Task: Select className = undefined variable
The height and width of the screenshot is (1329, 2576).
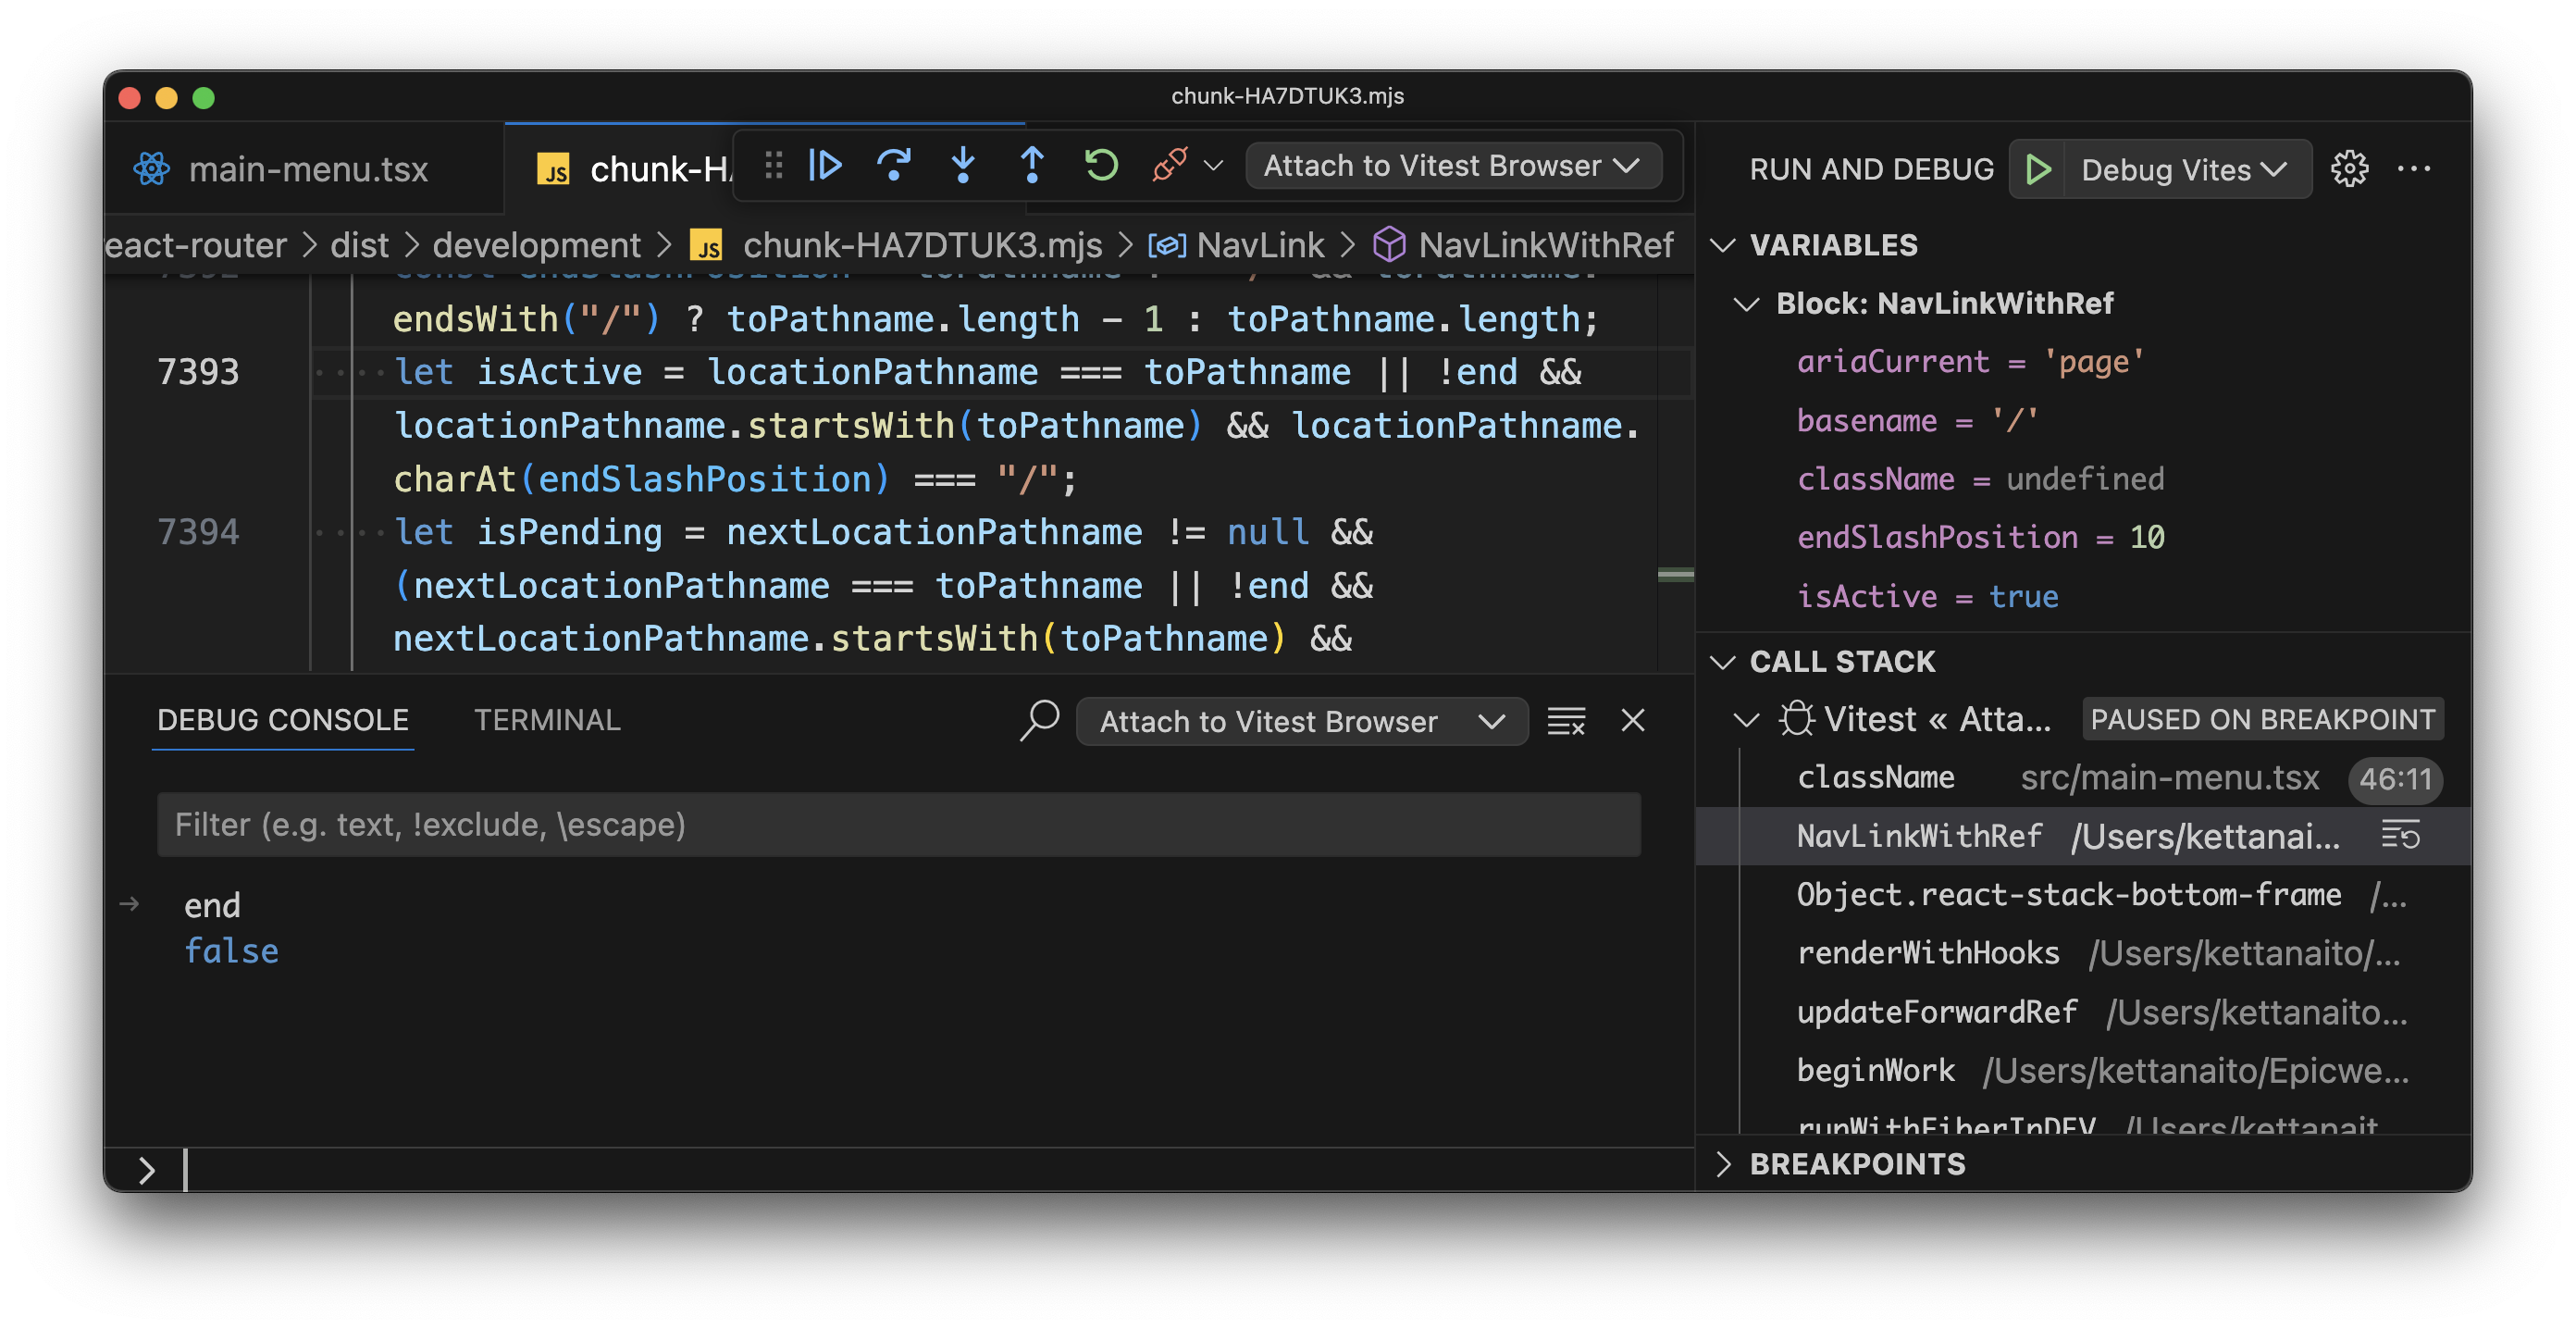Action: (2084, 480)
